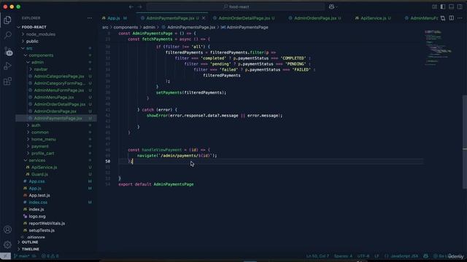
Task: Click the Spaces: 4 indentation setting
Action: [x=343, y=255]
